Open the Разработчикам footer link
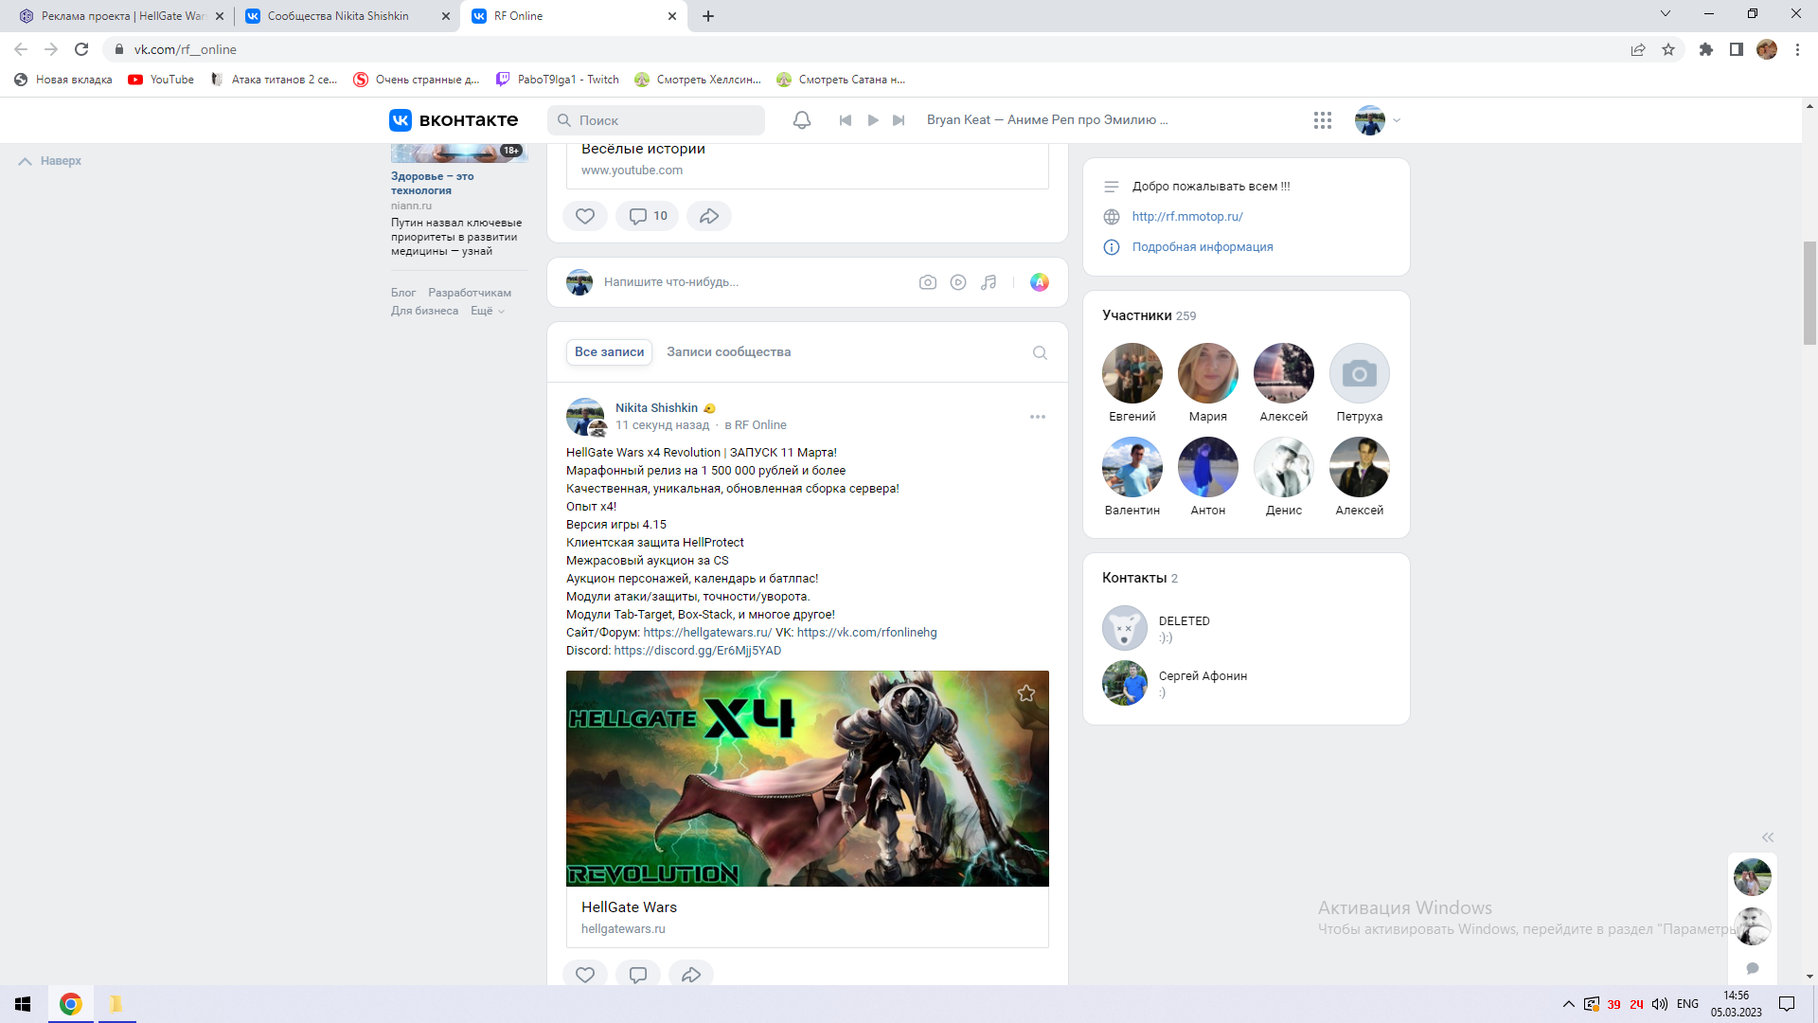 [x=470, y=293]
